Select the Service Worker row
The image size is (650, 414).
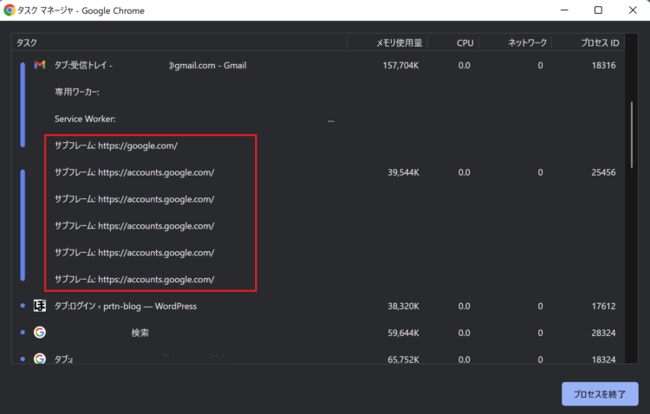318,119
